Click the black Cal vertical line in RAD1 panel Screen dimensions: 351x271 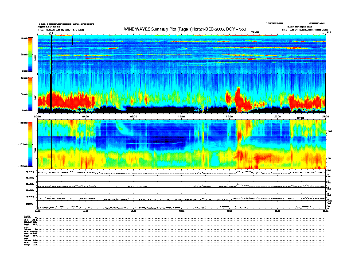pyautogui.click(x=51, y=92)
